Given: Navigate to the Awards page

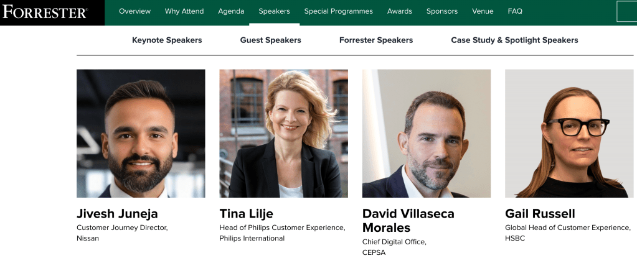Looking at the screenshot, I should pos(400,11).
